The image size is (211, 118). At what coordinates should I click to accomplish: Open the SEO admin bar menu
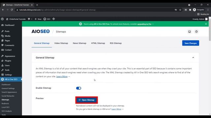click(x=47, y=19)
